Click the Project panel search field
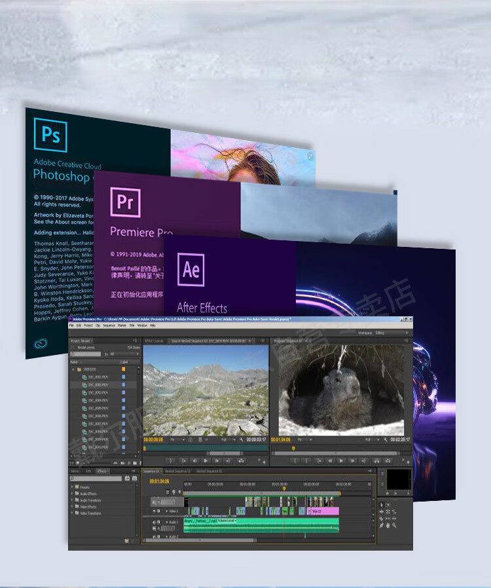Viewport: 491px width, 588px height. pyautogui.click(x=86, y=354)
